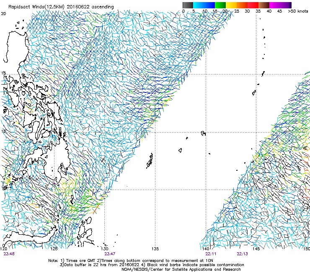Click the '25' label under color scale
This screenshot has height=272, width=310.
click(237, 11)
